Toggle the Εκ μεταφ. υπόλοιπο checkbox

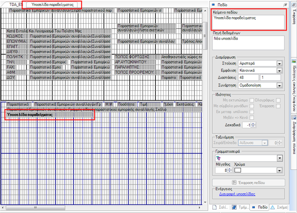tap(252, 112)
